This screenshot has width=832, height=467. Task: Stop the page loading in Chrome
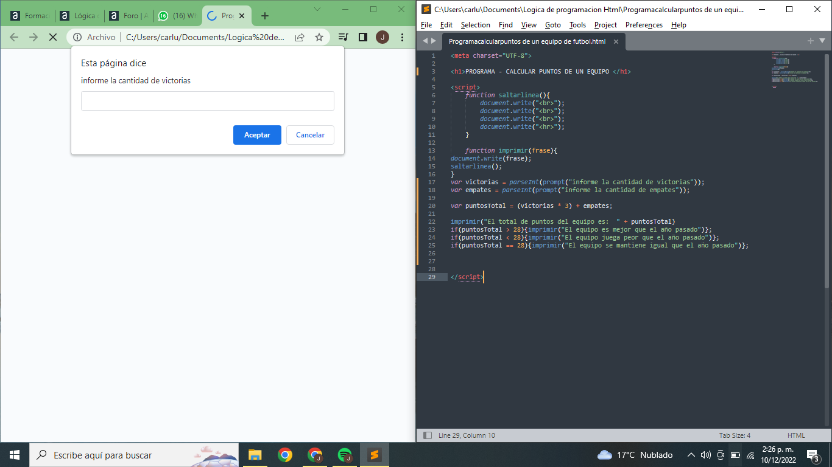tap(53, 37)
